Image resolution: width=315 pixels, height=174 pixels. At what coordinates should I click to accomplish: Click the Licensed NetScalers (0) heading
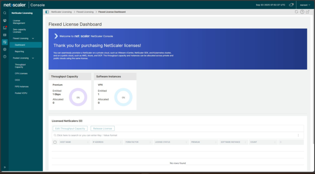pyautogui.click(x=67, y=121)
